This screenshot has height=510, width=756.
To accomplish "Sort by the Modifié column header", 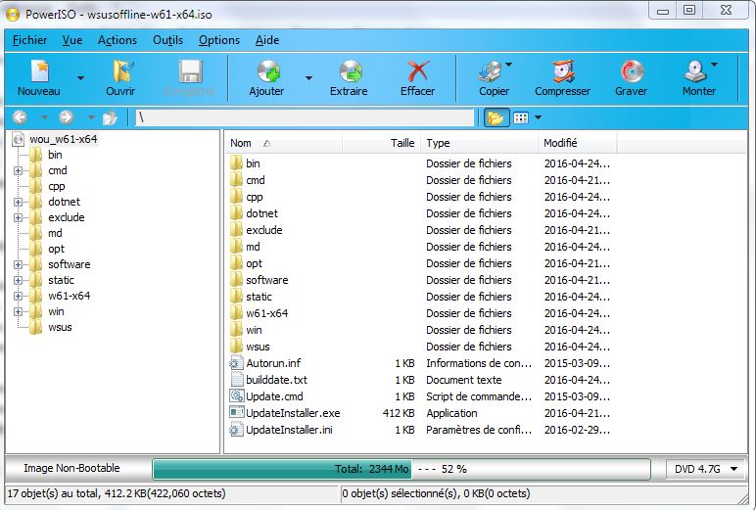I will pos(578,143).
